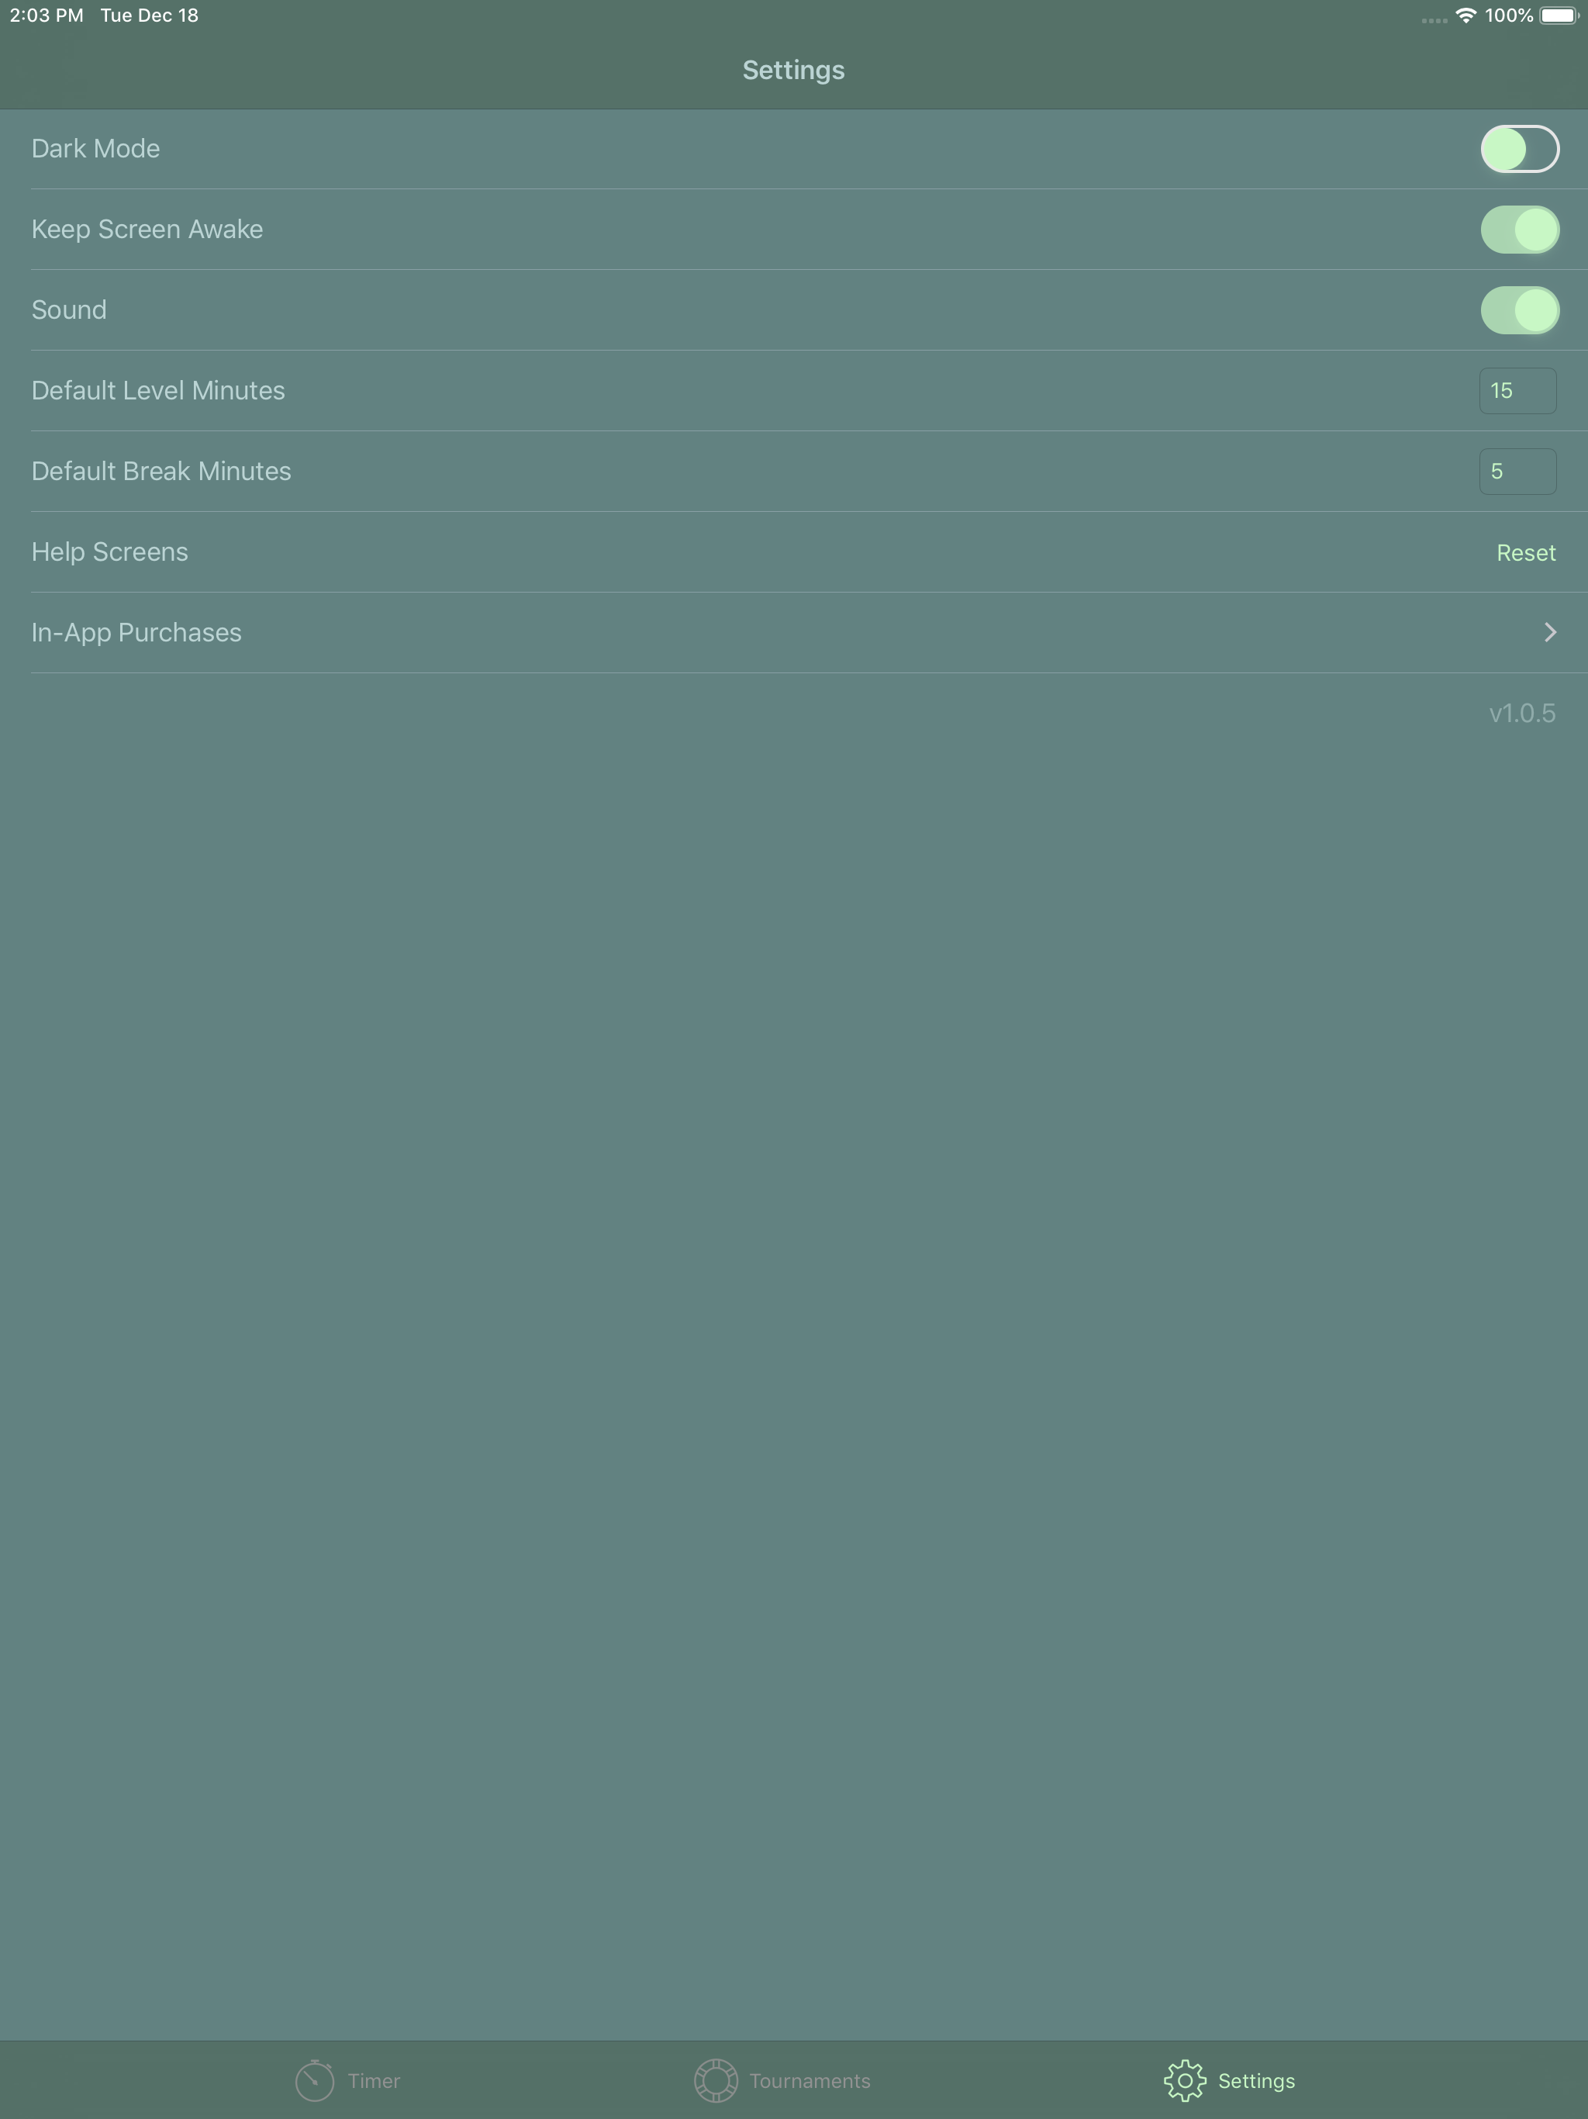The height and width of the screenshot is (2119, 1588).
Task: Tap the status bar clock time
Action: pyautogui.click(x=46, y=16)
